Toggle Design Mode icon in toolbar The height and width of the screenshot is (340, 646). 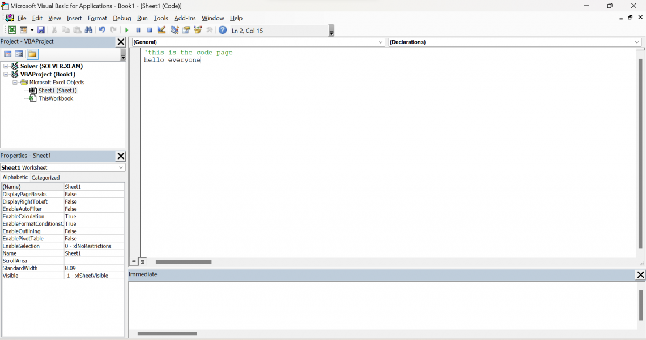pos(161,30)
